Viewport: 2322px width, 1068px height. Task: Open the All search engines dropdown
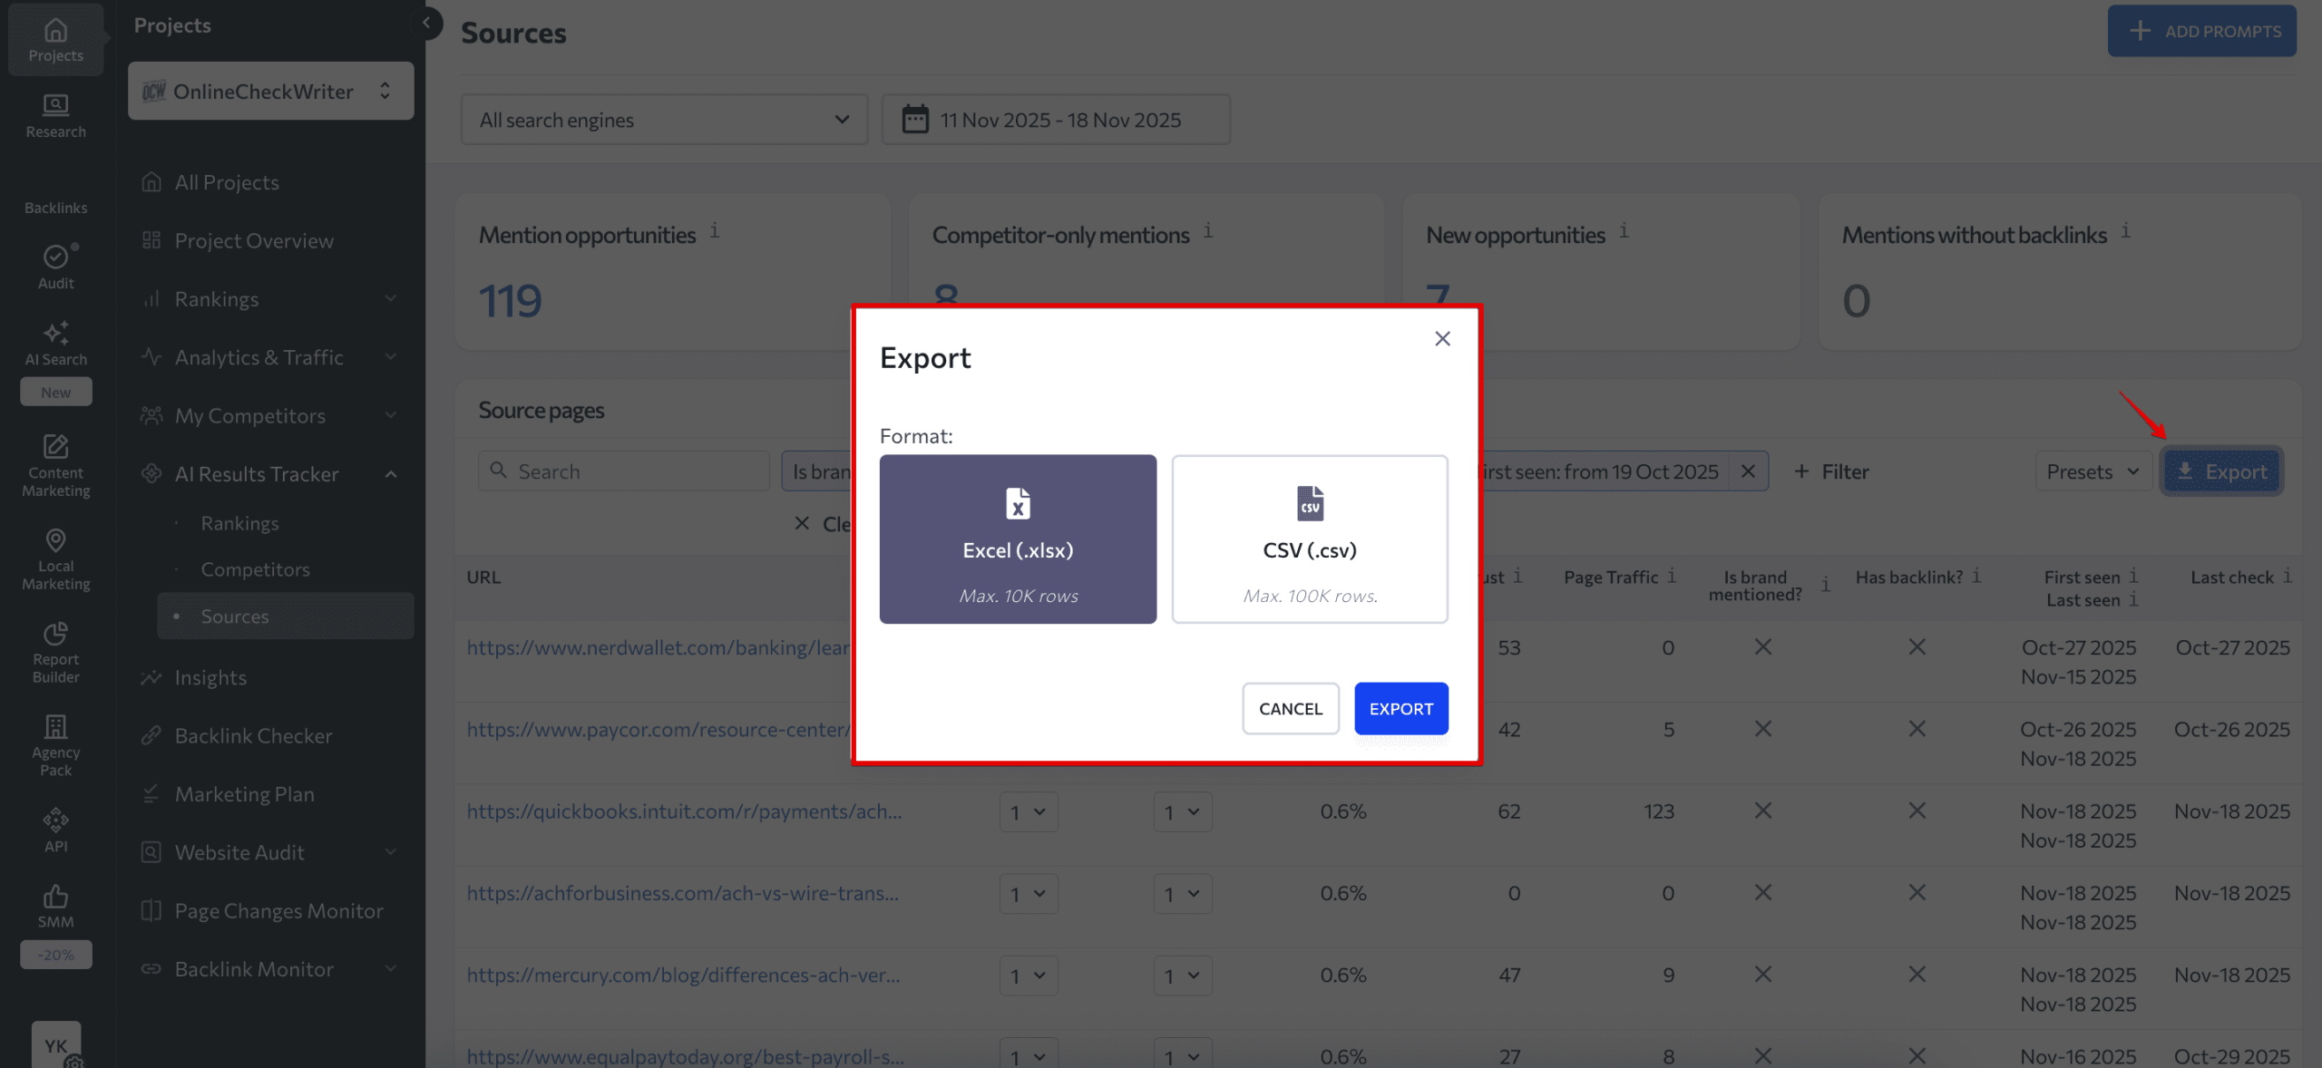click(663, 119)
